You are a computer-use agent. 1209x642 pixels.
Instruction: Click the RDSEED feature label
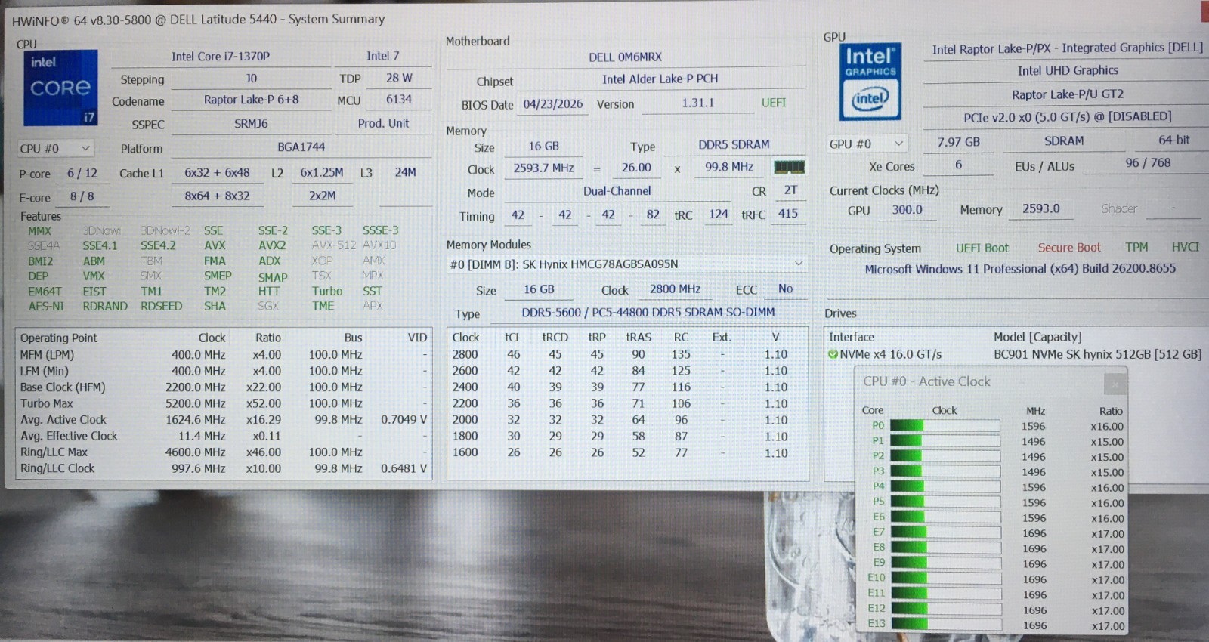(x=161, y=306)
